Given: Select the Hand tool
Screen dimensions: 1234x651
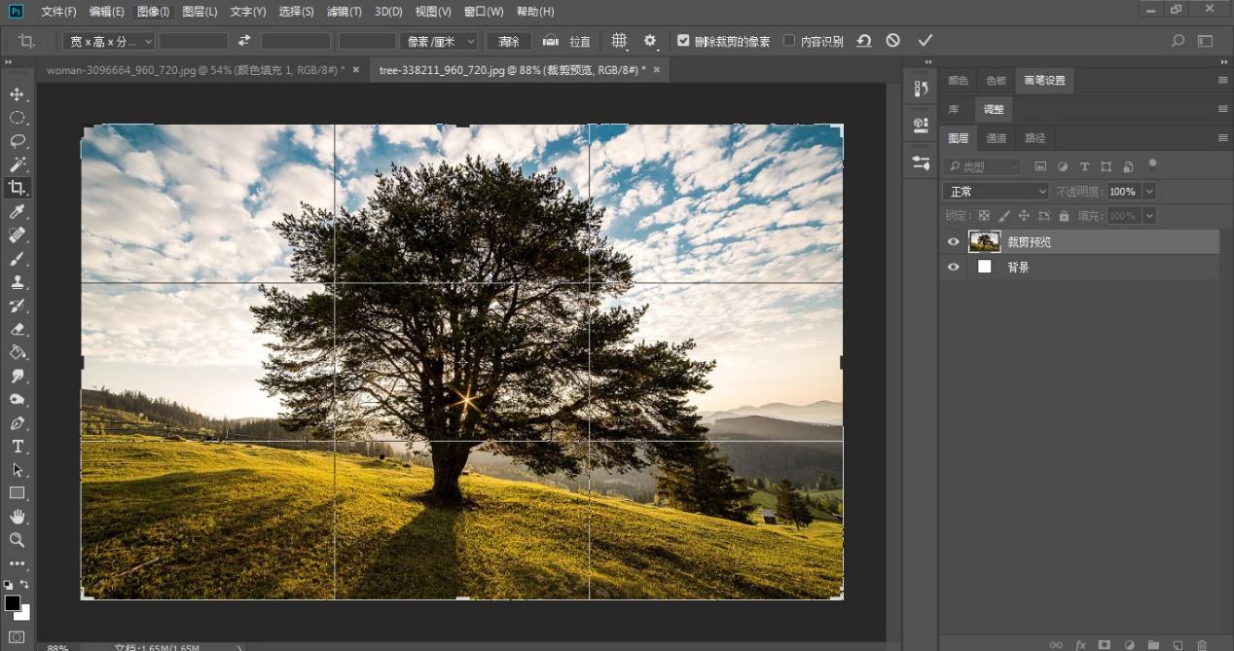Looking at the screenshot, I should click(18, 517).
